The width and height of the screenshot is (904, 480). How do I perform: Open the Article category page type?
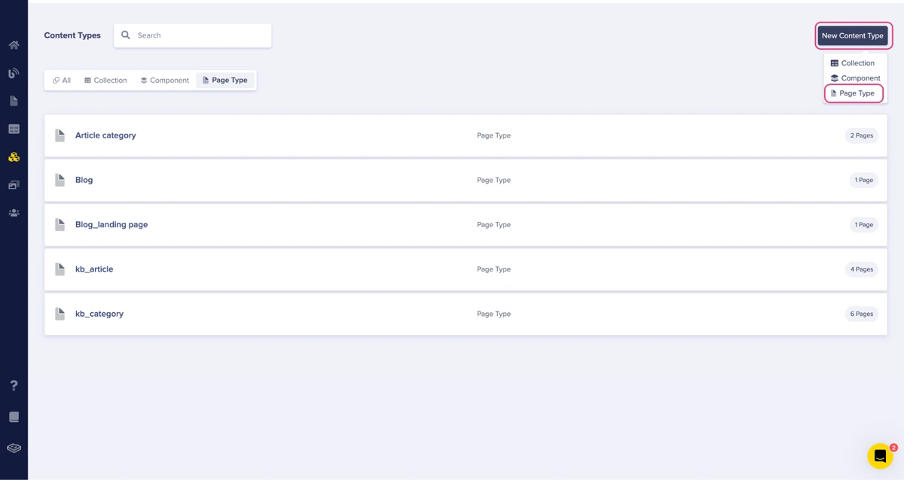coord(105,135)
